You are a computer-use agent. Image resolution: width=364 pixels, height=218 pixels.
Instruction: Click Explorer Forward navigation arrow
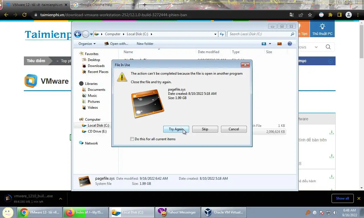86,34
